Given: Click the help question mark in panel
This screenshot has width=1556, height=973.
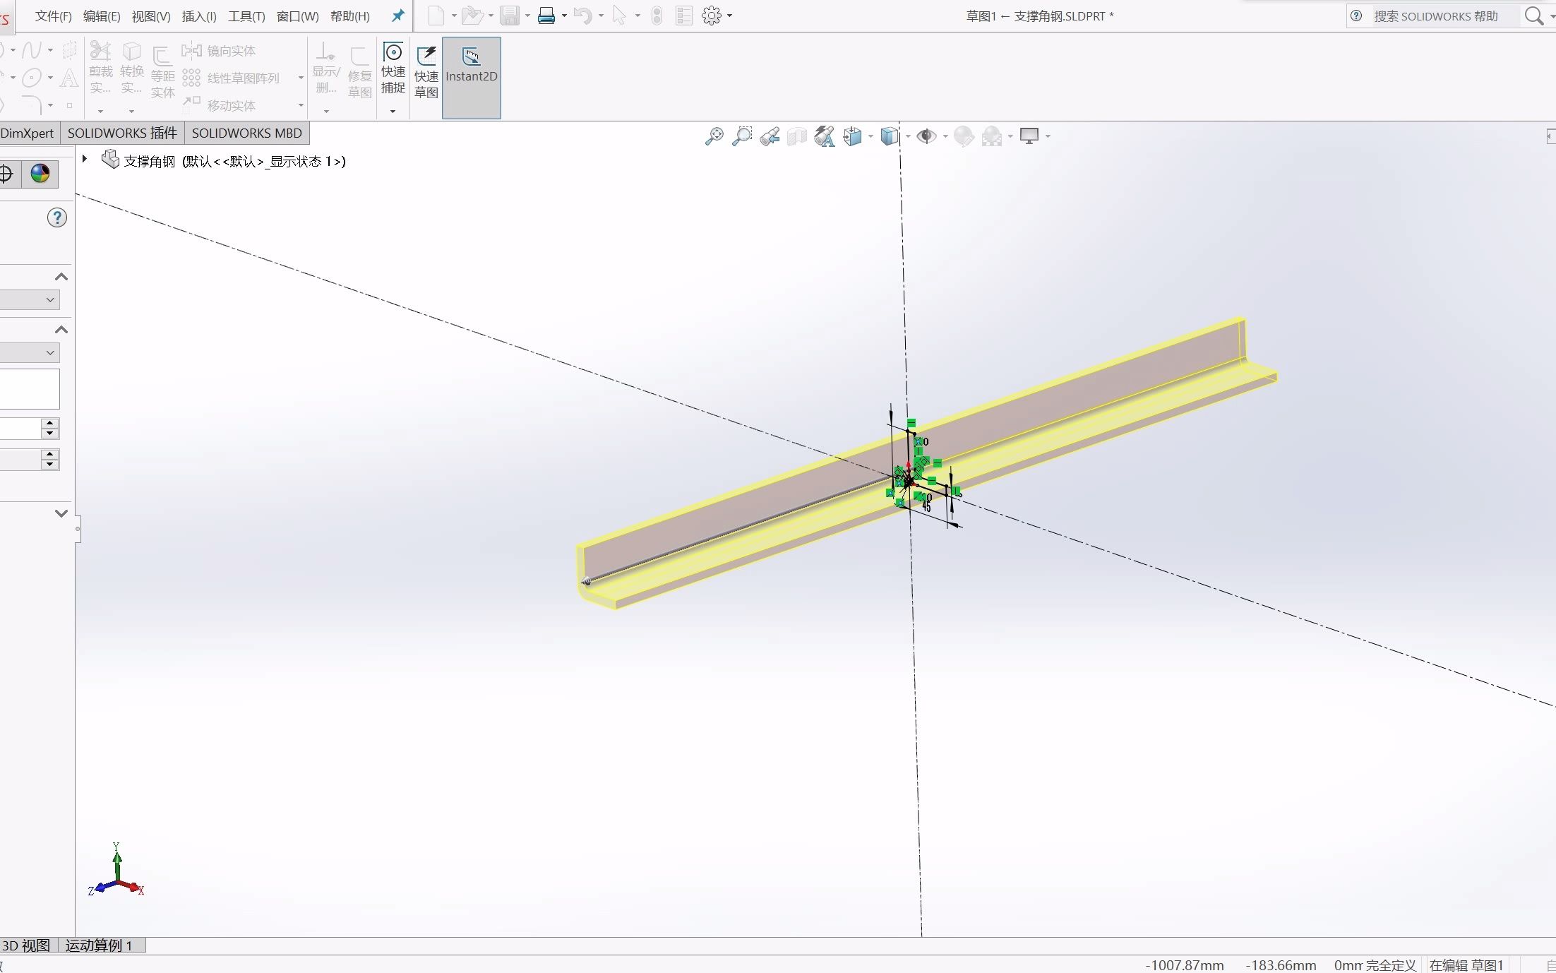Looking at the screenshot, I should (57, 217).
